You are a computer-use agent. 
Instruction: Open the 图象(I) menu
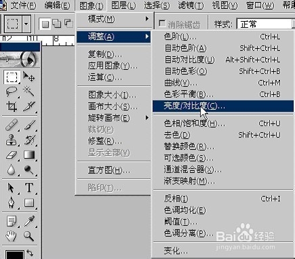coord(91,5)
